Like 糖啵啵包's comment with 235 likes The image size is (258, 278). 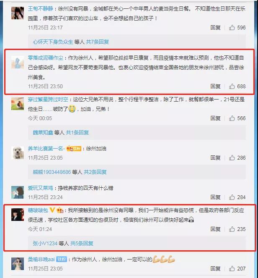click(x=232, y=229)
